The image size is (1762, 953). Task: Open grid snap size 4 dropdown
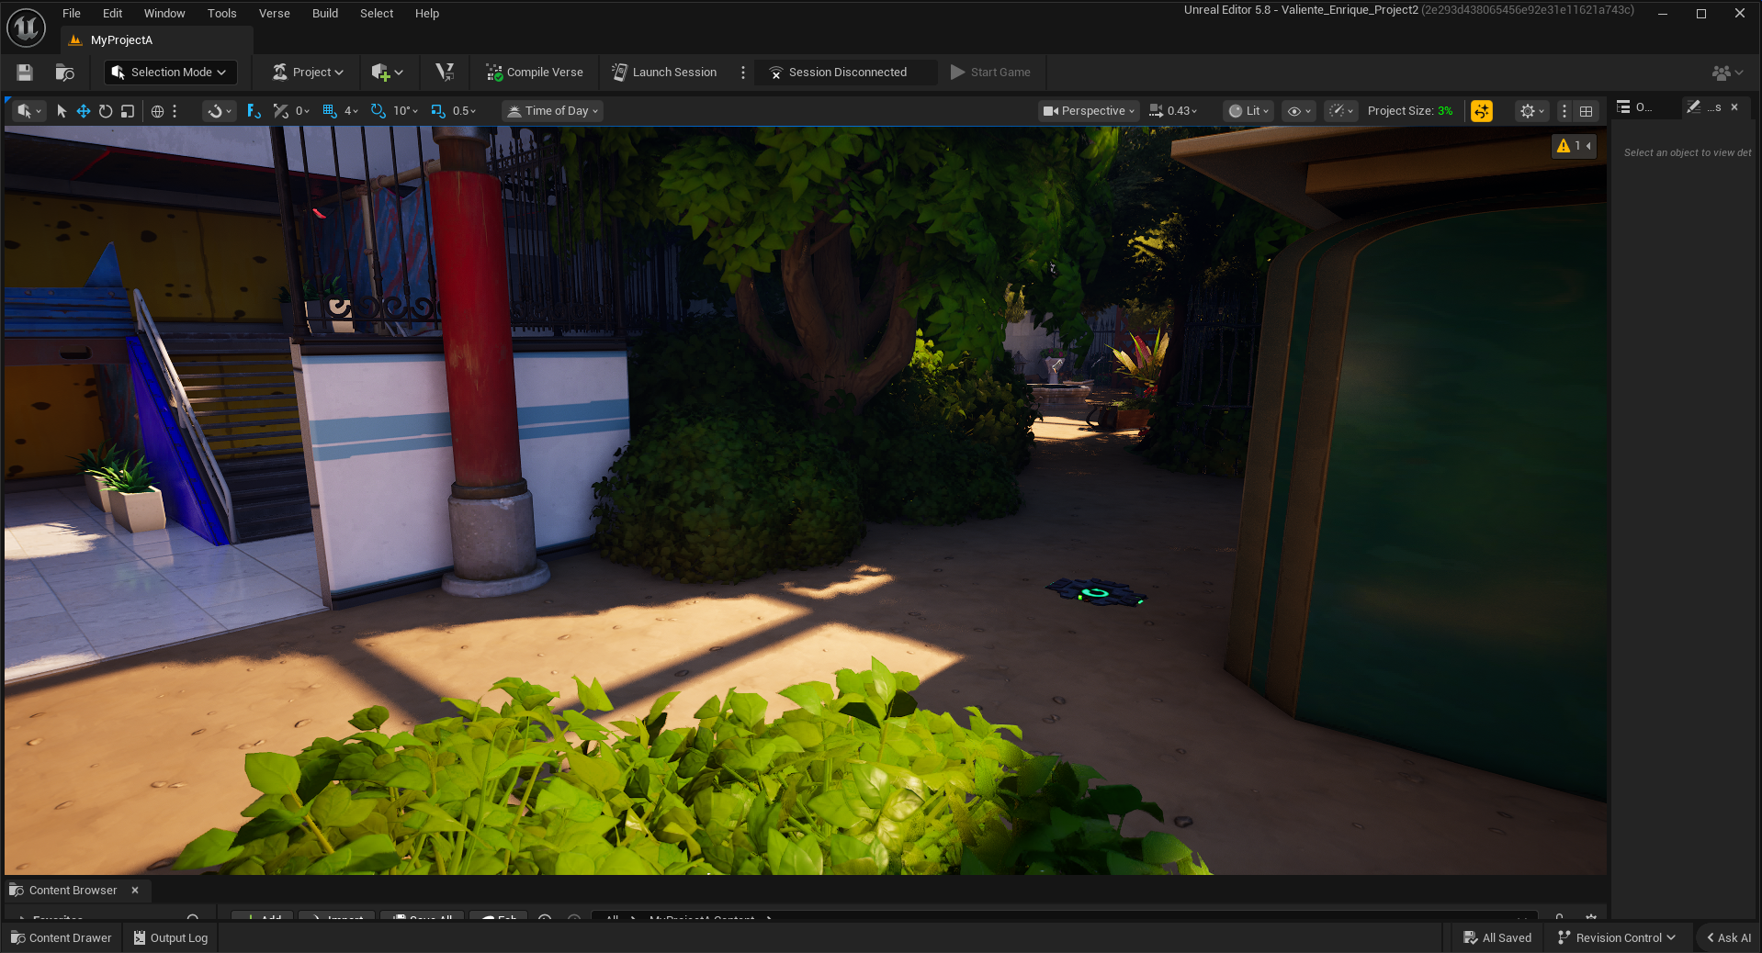pyautogui.click(x=352, y=111)
